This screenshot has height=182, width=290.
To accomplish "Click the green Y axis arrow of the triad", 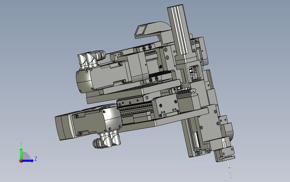I will [x=21, y=154].
